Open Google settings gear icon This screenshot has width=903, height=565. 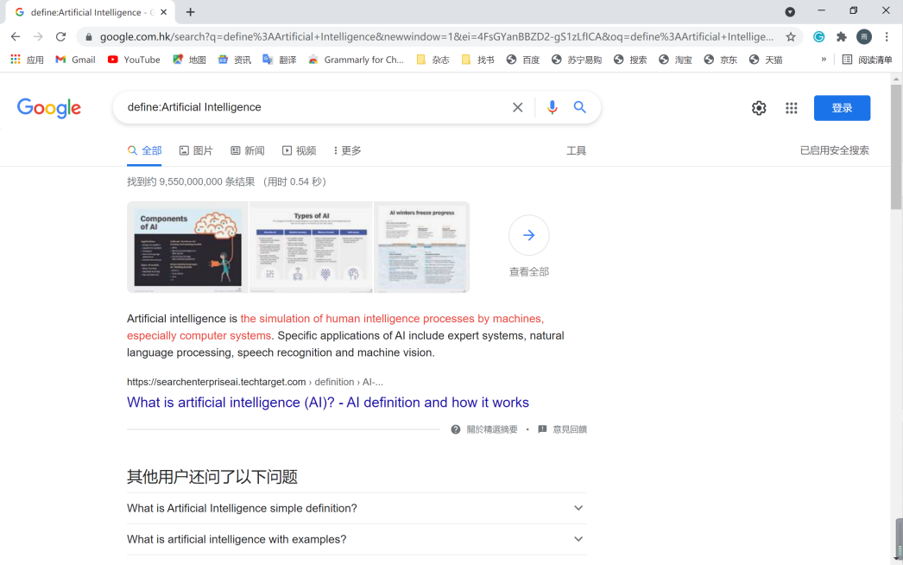pyautogui.click(x=759, y=108)
